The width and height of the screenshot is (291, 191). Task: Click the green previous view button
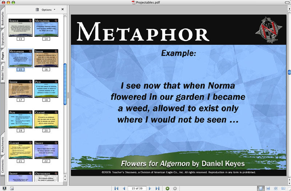[167, 188]
